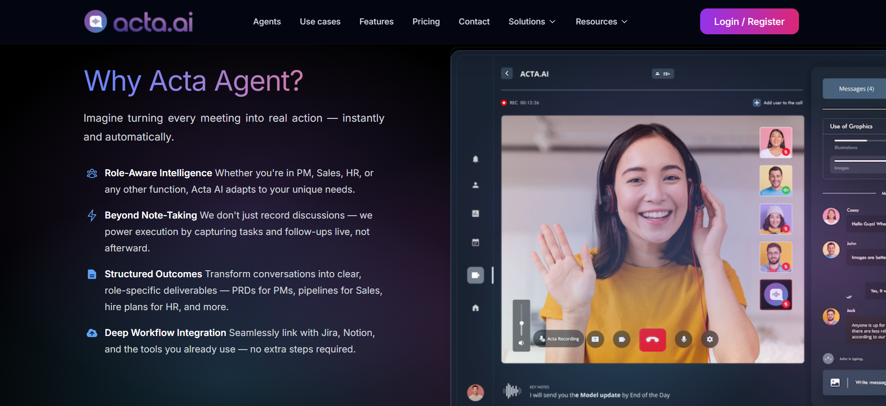
Task: Click the back chevron beside ACTA.AI
Action: (x=507, y=73)
